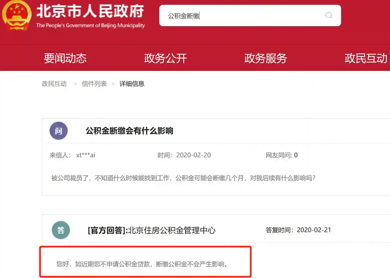
Task: Open the 政民互动 navigation menu
Action: pyautogui.click(x=365, y=58)
